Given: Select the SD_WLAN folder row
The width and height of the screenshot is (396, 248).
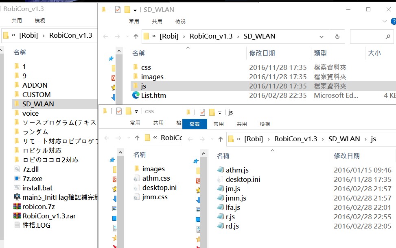Looking at the screenshot, I should 55,104.
